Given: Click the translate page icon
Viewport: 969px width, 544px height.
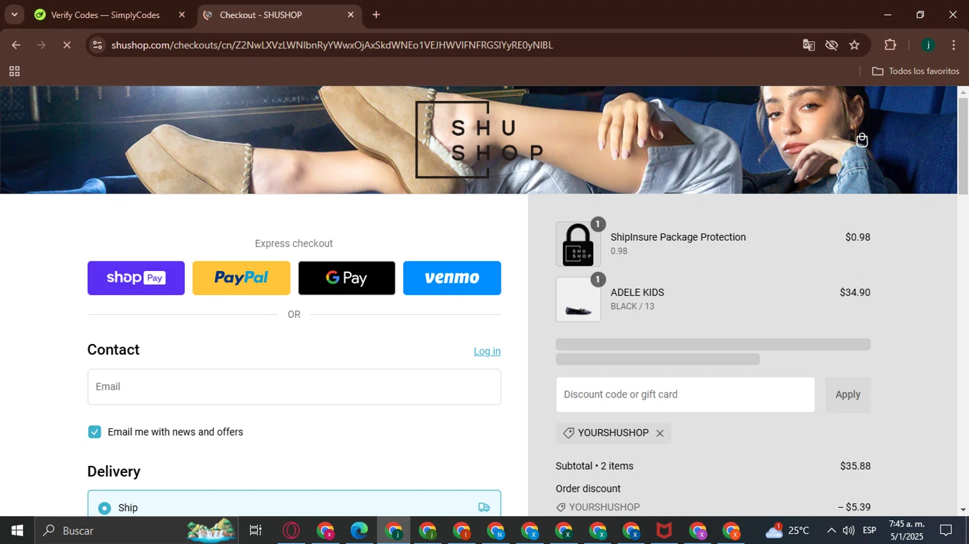Looking at the screenshot, I should 808,45.
